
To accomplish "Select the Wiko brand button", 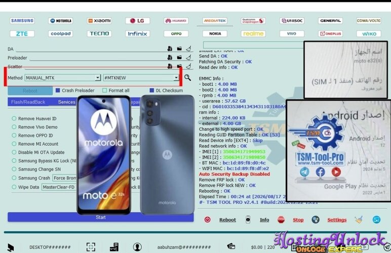I will tap(369, 33).
